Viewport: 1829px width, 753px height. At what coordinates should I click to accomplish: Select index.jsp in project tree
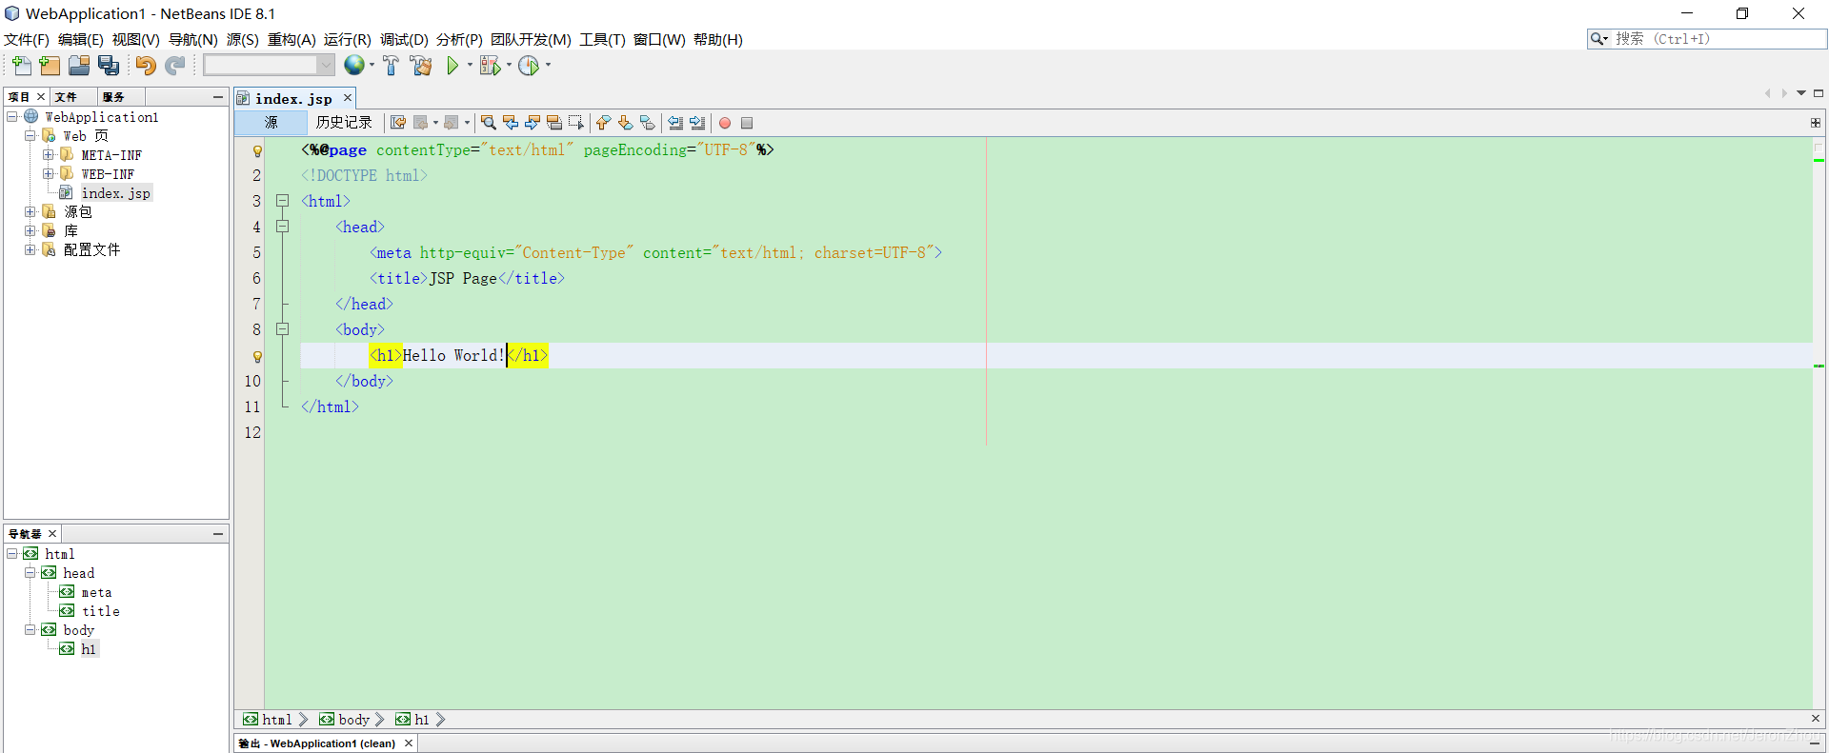tap(115, 193)
